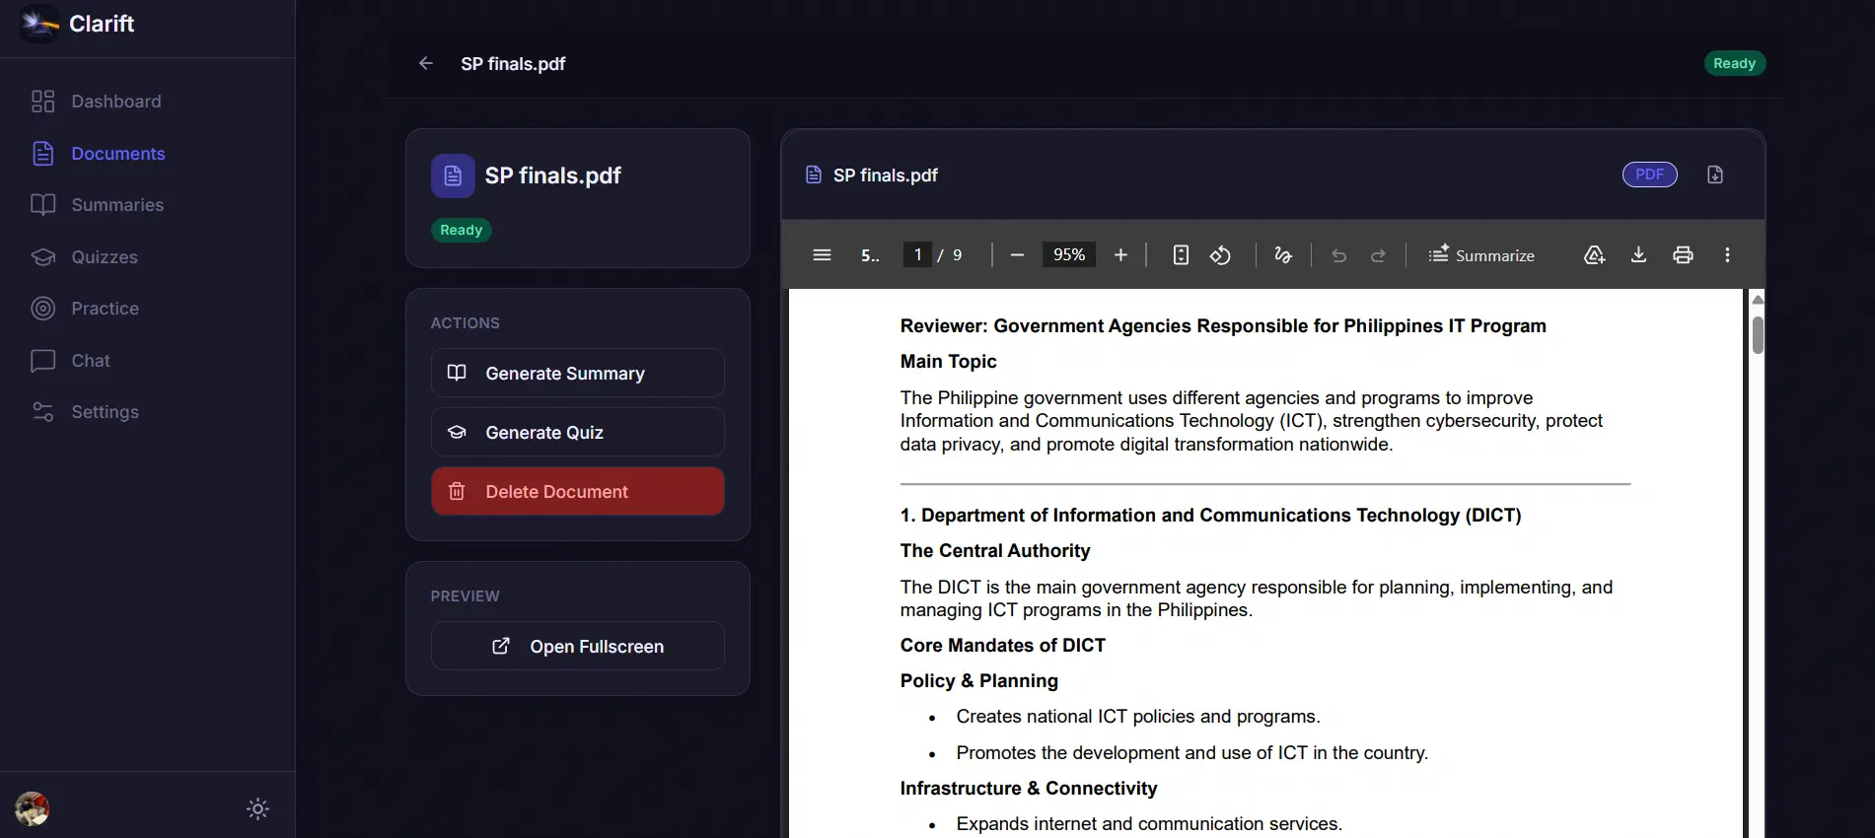The image size is (1875, 838).
Task: Click 'Policy & Planning' heading in PDF
Action: coord(978,681)
